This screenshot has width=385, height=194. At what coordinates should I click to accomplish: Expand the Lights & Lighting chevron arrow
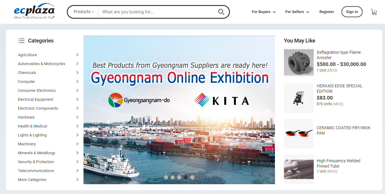point(77,135)
